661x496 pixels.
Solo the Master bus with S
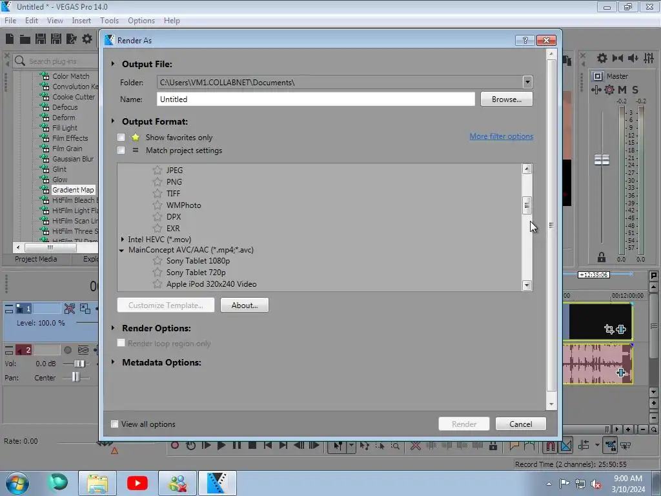coord(635,89)
